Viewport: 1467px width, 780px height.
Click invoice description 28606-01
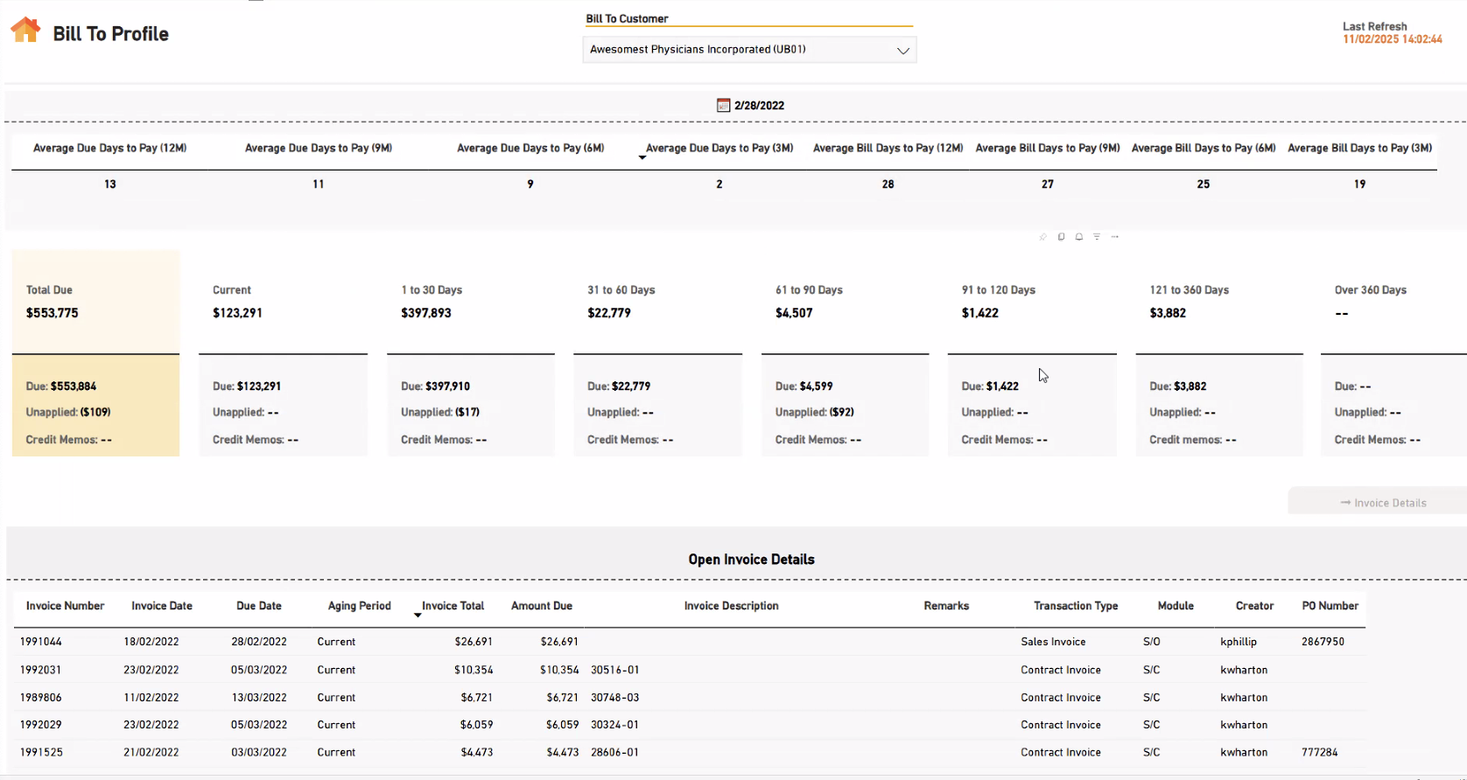[615, 752]
